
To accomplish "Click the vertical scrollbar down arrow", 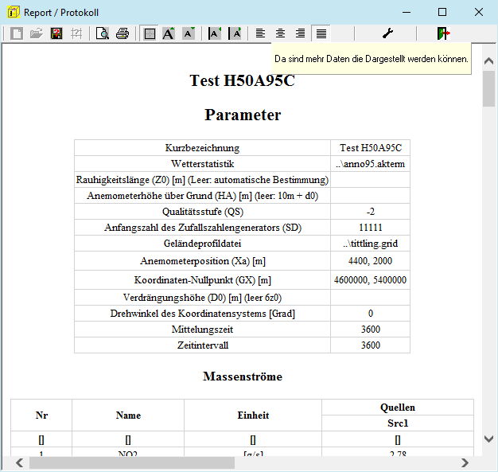I will pyautogui.click(x=488, y=439).
